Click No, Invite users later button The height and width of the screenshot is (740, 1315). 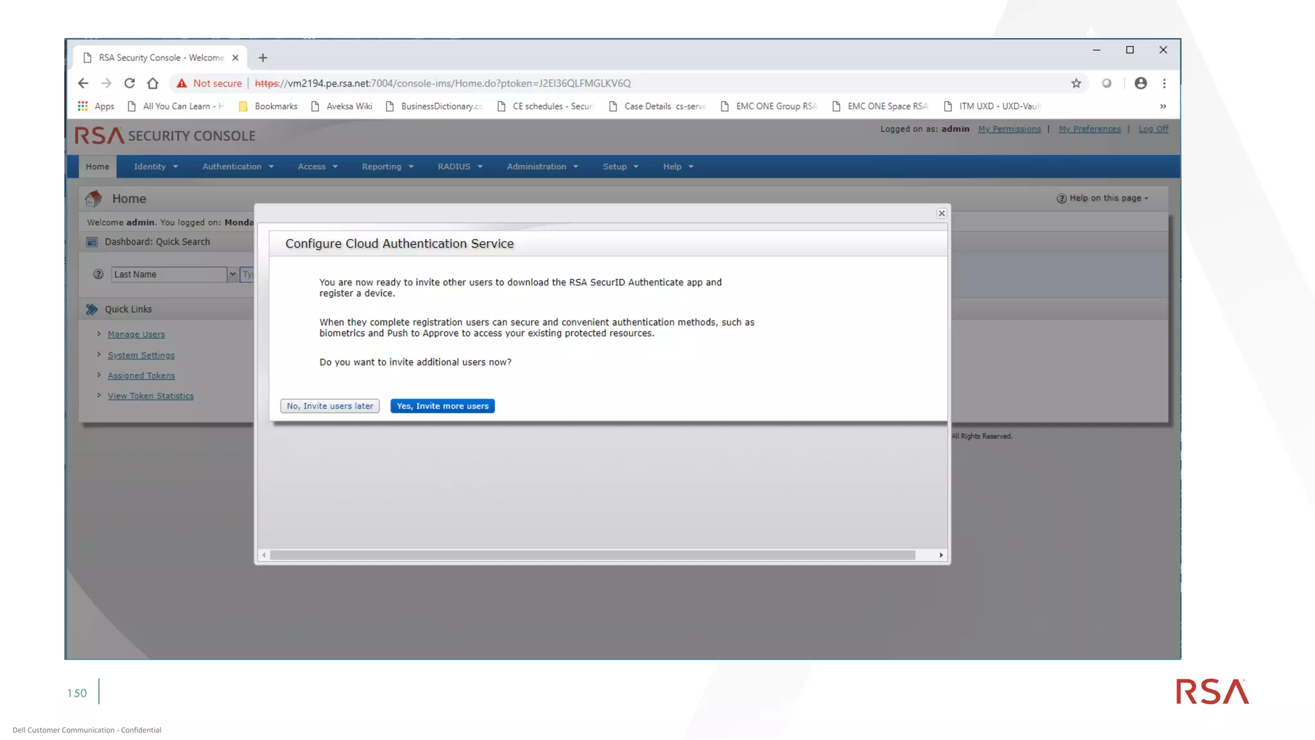coord(330,407)
